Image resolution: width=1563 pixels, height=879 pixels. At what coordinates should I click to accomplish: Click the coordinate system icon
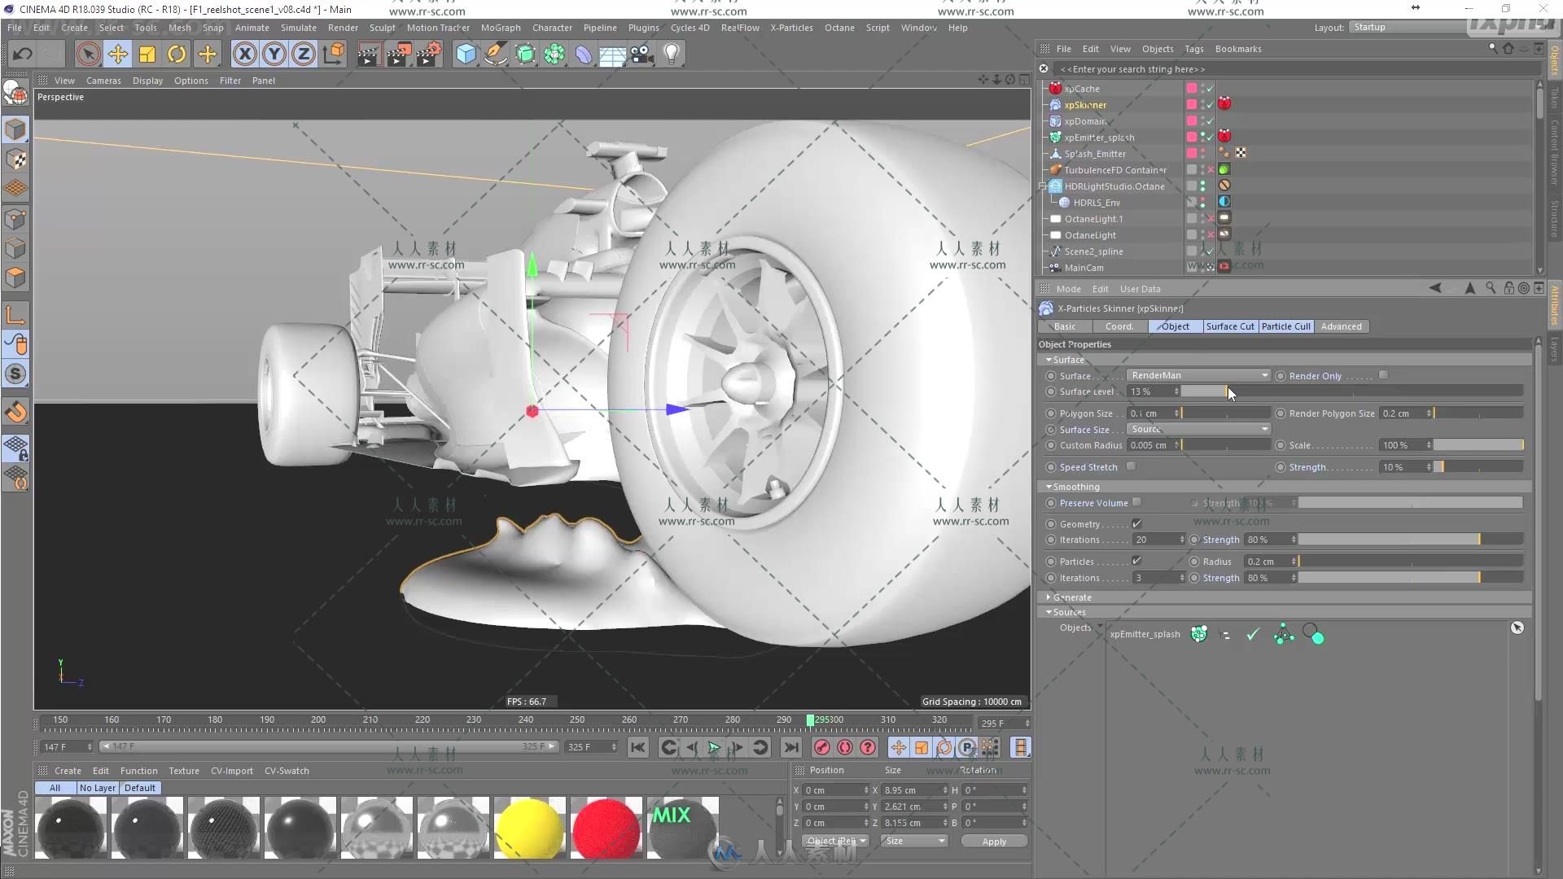point(334,55)
